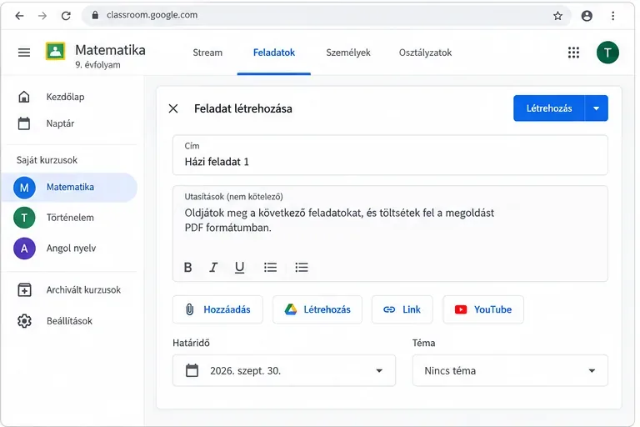The width and height of the screenshot is (640, 427).
Task: Close the Feladat létrehozása form
Action: 173,108
